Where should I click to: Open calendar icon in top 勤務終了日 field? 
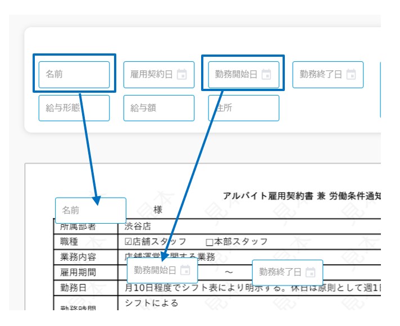(351, 74)
